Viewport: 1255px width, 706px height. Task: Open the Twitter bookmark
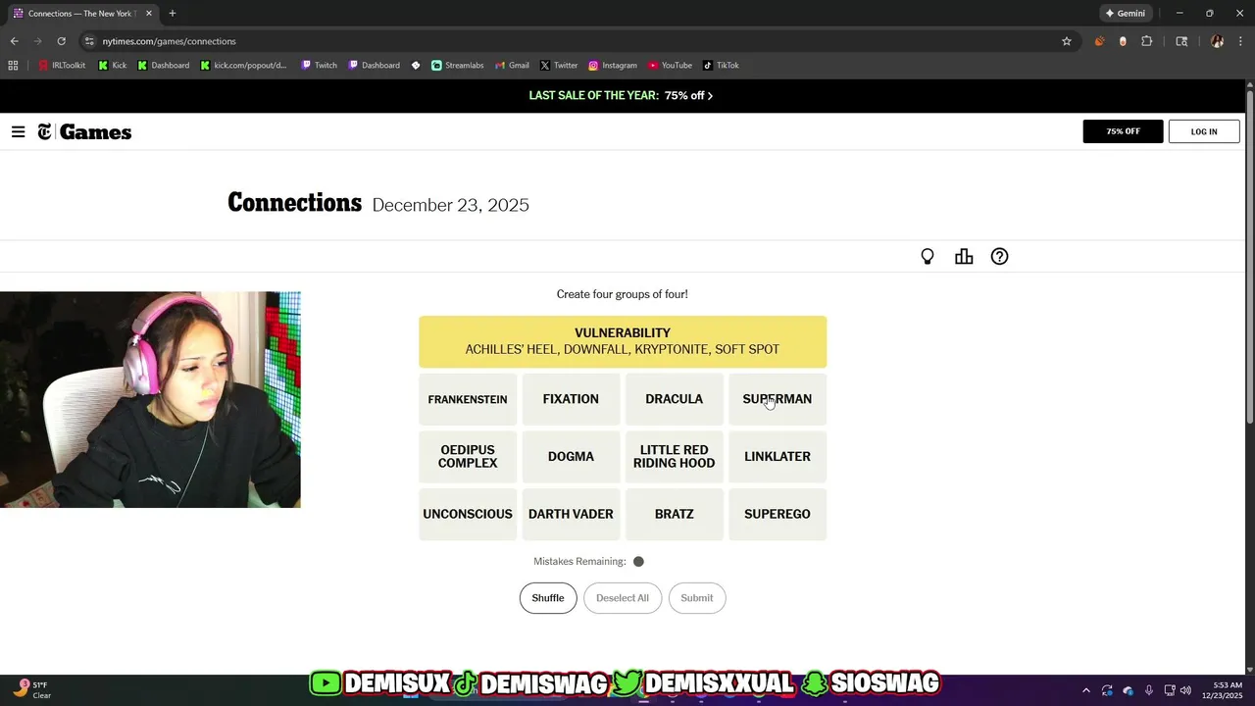point(559,66)
